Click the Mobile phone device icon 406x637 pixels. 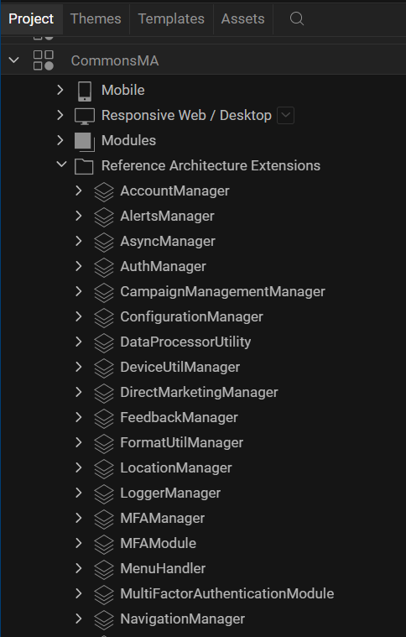(85, 91)
